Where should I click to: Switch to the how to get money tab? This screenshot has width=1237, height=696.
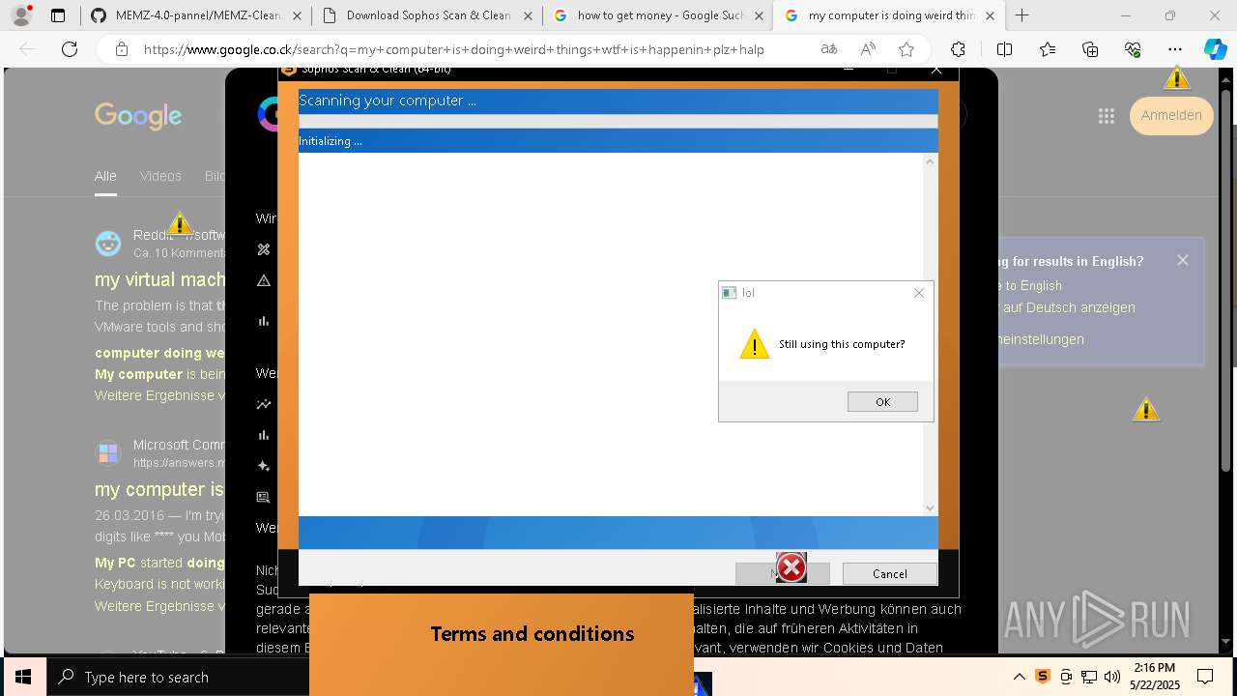point(660,15)
